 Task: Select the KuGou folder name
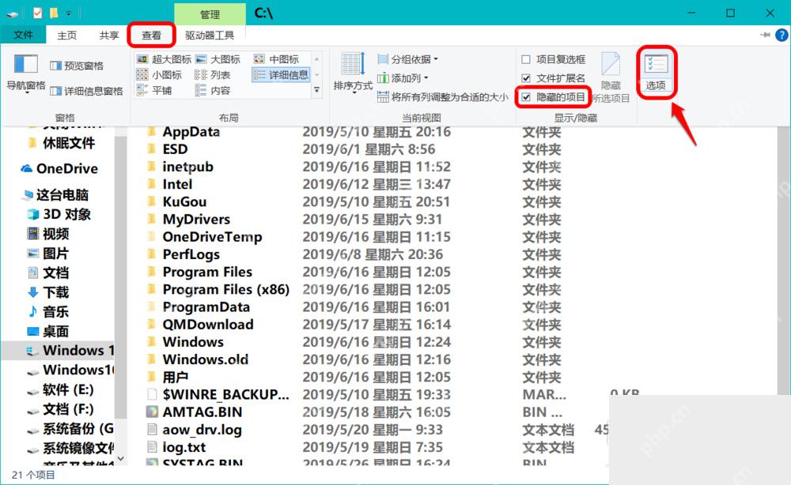(x=184, y=202)
